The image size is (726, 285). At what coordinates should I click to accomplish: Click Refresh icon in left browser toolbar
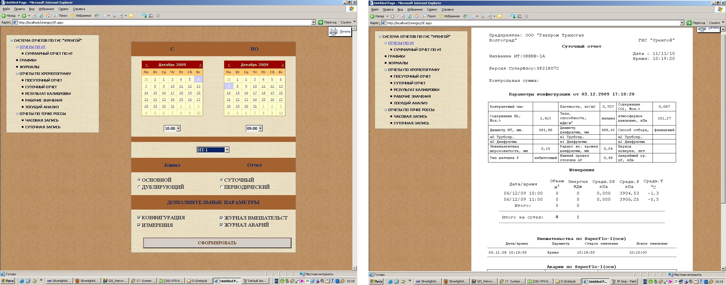pos(41,16)
